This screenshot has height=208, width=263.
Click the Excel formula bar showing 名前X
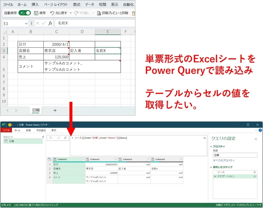pos(95,23)
